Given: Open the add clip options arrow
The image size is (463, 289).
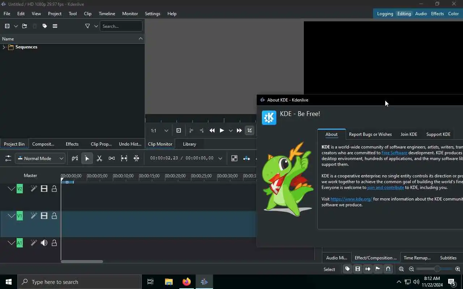Looking at the screenshot, I should pyautogui.click(x=16, y=26).
